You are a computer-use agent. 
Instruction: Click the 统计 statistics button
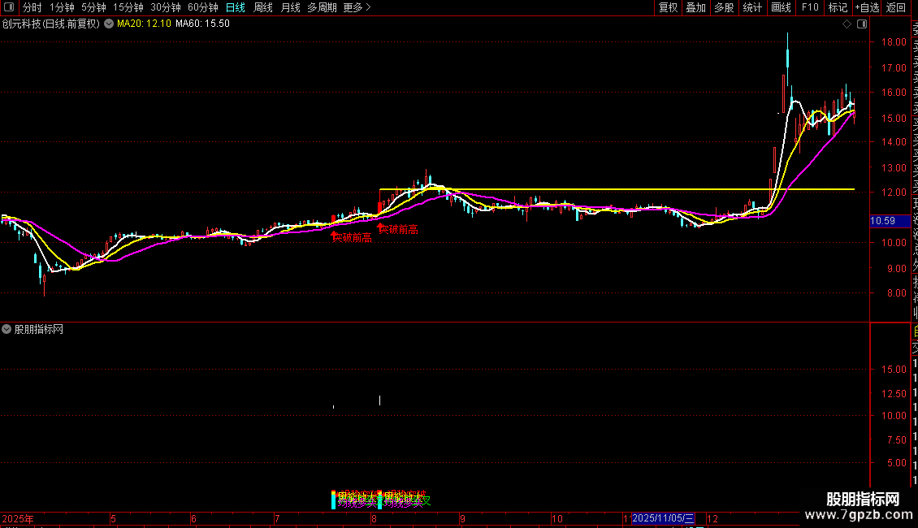click(x=752, y=7)
